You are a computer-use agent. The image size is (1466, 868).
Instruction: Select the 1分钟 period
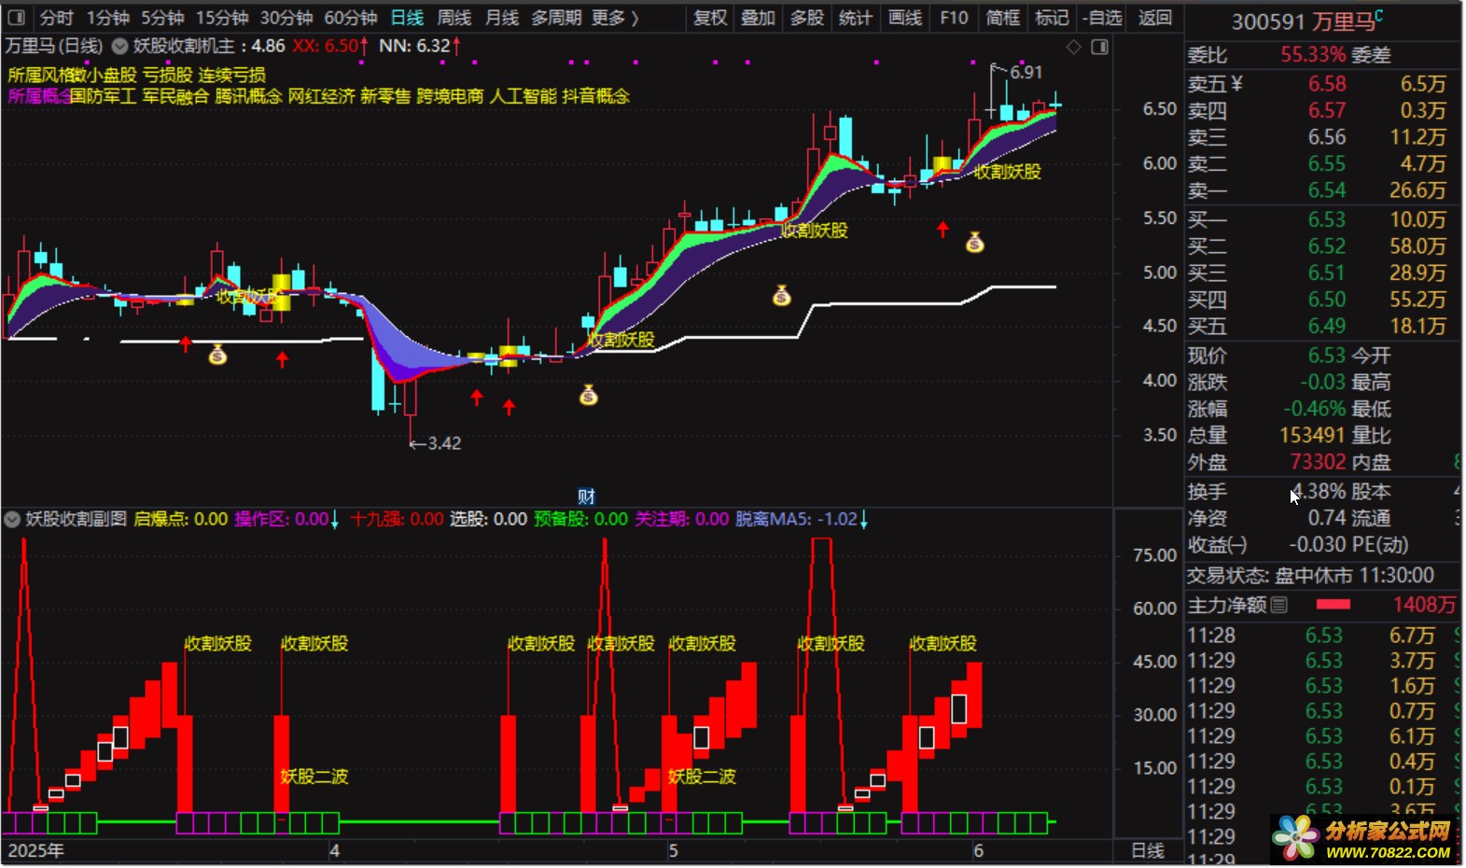108,18
